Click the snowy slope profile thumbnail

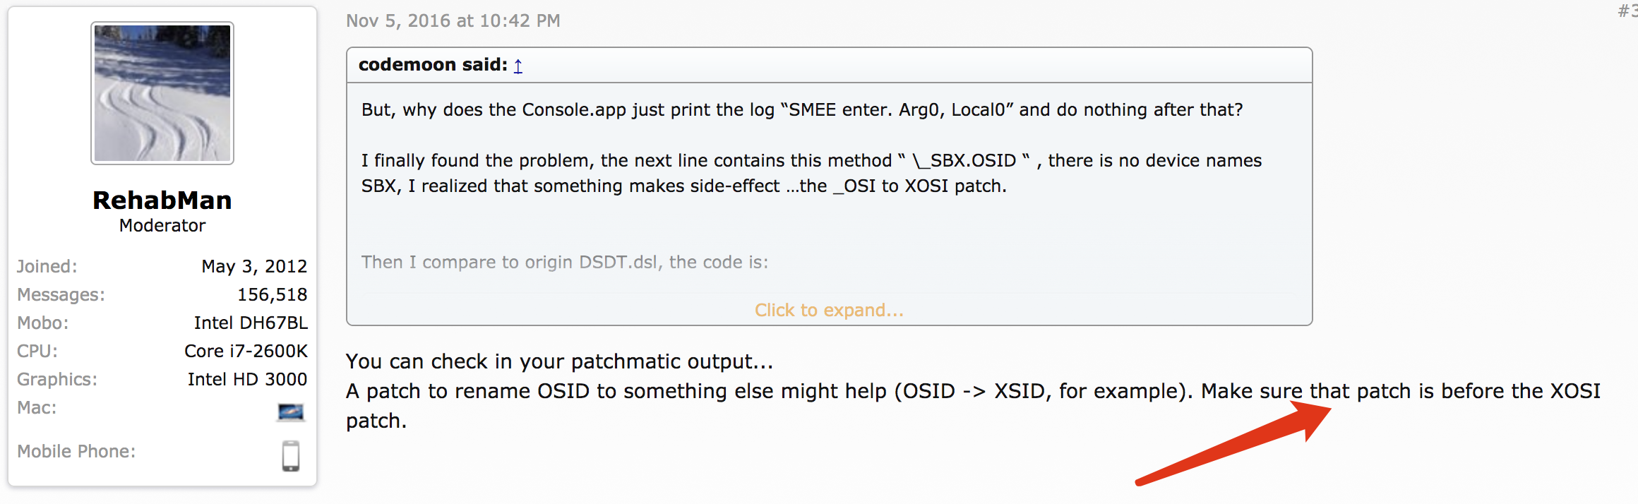162,92
